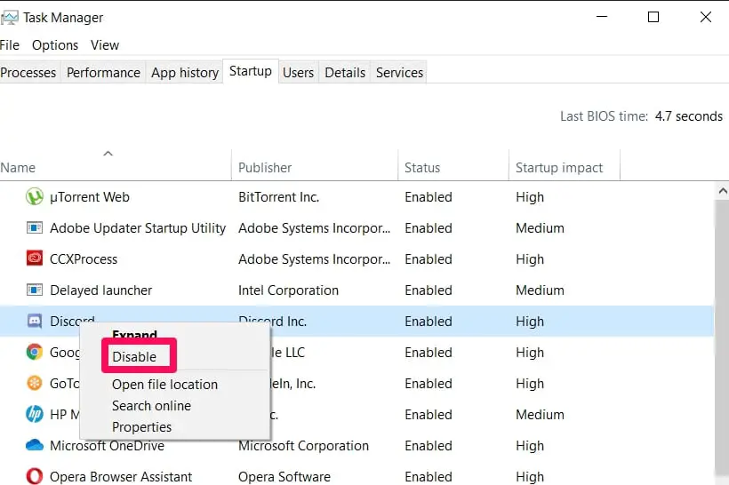Screen dimensions: 729x485
Task: Click the GoTo orange flower icon
Action: click(x=35, y=383)
